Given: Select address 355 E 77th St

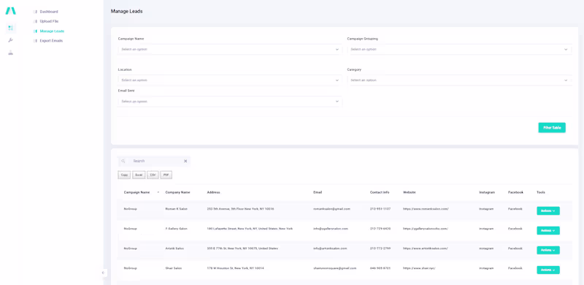Looking at the screenshot, I should (x=242, y=248).
